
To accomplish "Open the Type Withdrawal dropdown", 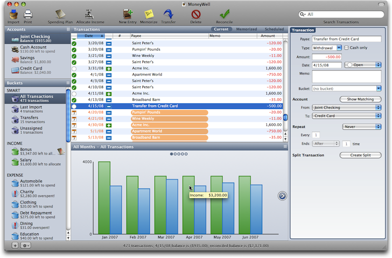I will point(327,48).
